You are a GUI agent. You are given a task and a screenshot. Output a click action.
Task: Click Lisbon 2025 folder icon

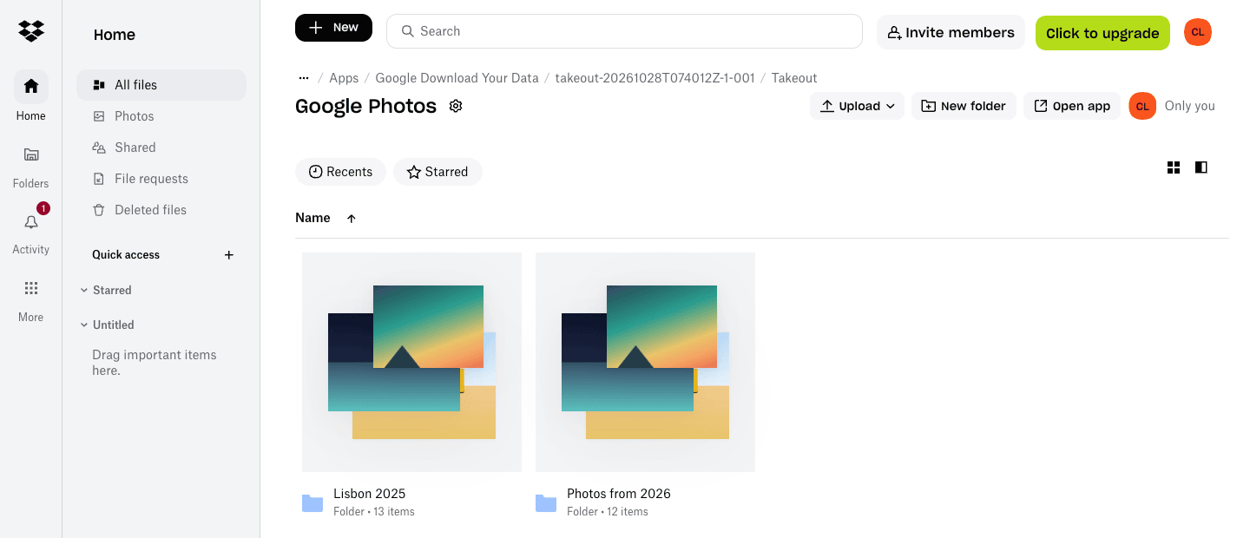[x=312, y=502]
